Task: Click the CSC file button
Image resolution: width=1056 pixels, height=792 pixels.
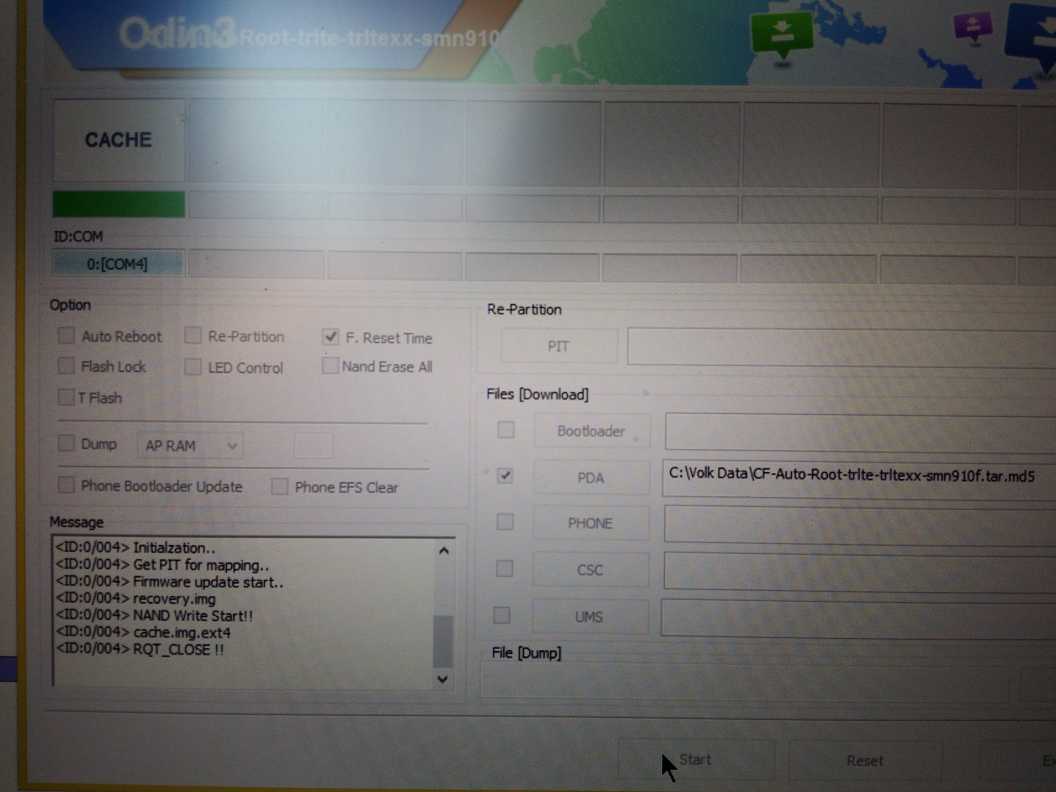Action: point(590,570)
